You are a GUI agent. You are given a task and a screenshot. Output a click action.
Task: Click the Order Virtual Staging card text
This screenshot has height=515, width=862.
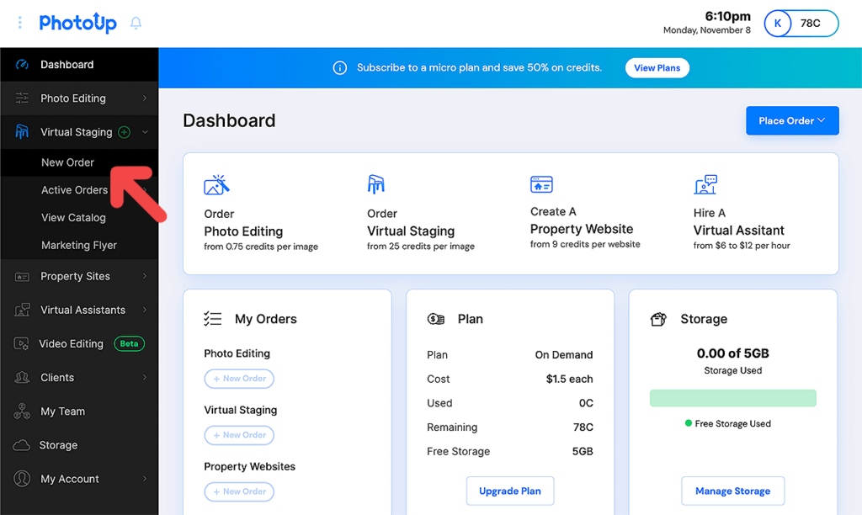(421, 231)
